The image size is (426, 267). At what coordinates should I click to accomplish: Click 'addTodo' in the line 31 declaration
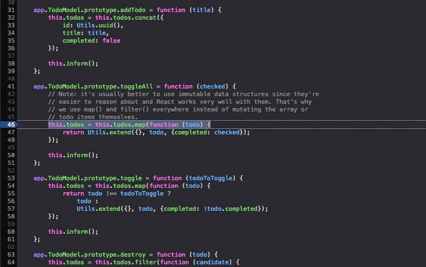click(x=133, y=10)
